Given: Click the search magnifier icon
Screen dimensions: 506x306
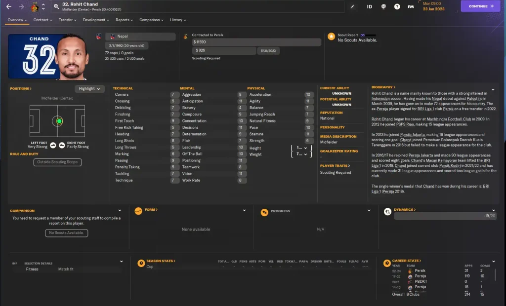Looking at the screenshot, I should pyautogui.click(x=56, y=6).
